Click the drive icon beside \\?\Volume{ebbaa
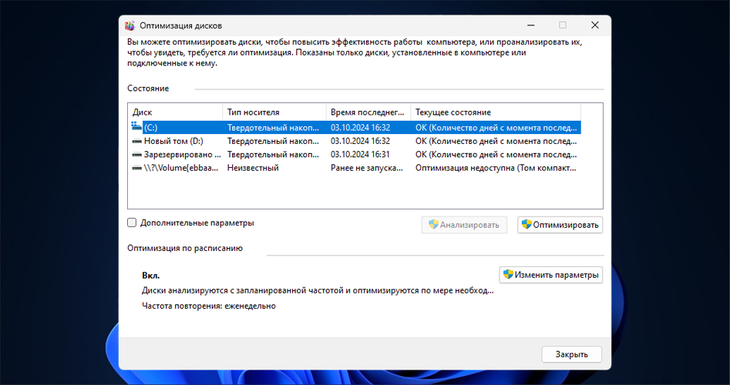Viewport: 730px width, 385px height. [x=136, y=168]
